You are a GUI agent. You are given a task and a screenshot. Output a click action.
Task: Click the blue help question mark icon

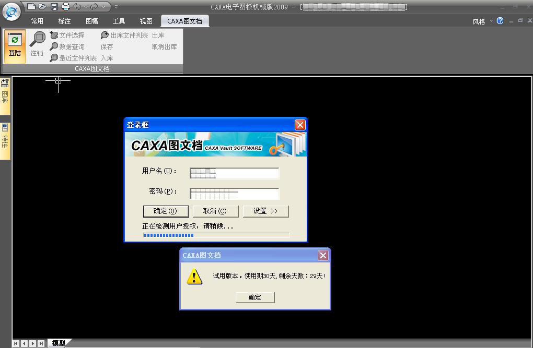coord(500,21)
